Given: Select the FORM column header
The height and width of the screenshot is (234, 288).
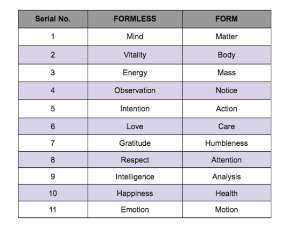Looking at the screenshot, I should point(227,19).
